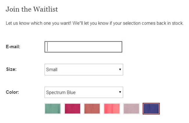Click the Join the Waitlist heading
Image resolution: width=189 pixels, height=123 pixels.
pos(32,9)
